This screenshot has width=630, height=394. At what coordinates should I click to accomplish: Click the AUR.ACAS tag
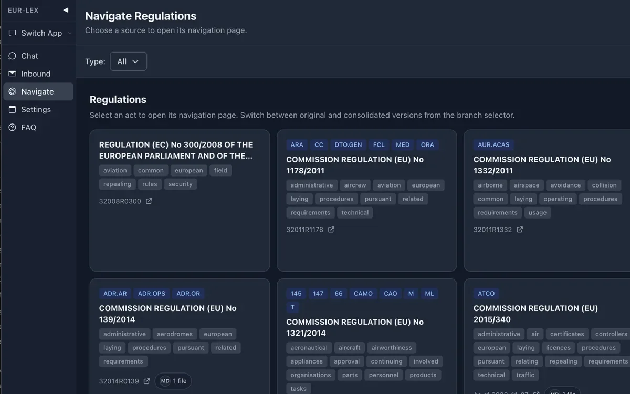493,145
